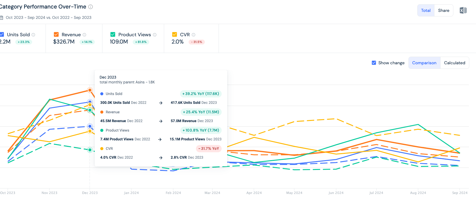Uncheck the Product Views metric checkbox
The height and width of the screenshot is (201, 476).
click(113, 34)
